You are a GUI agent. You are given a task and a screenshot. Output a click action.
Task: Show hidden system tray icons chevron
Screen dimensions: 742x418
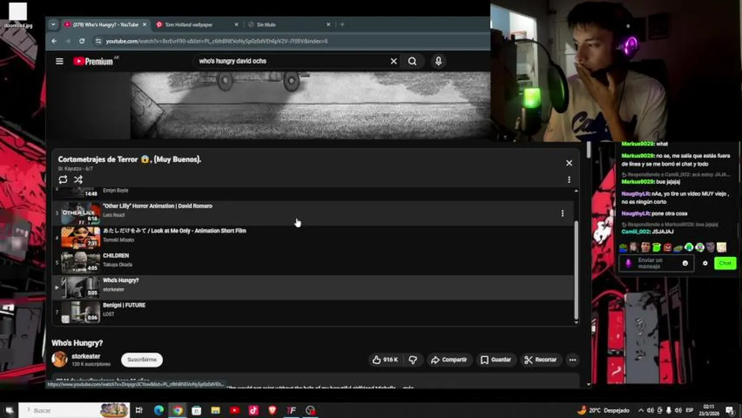[x=641, y=410]
